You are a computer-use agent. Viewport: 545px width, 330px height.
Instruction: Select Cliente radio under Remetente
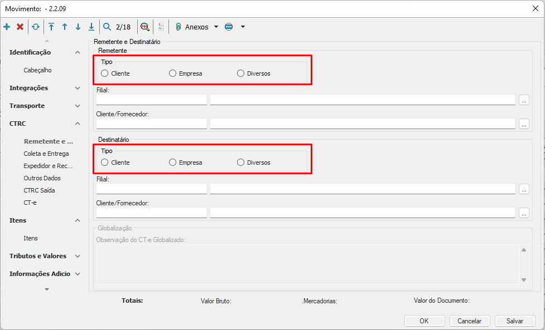coord(105,73)
